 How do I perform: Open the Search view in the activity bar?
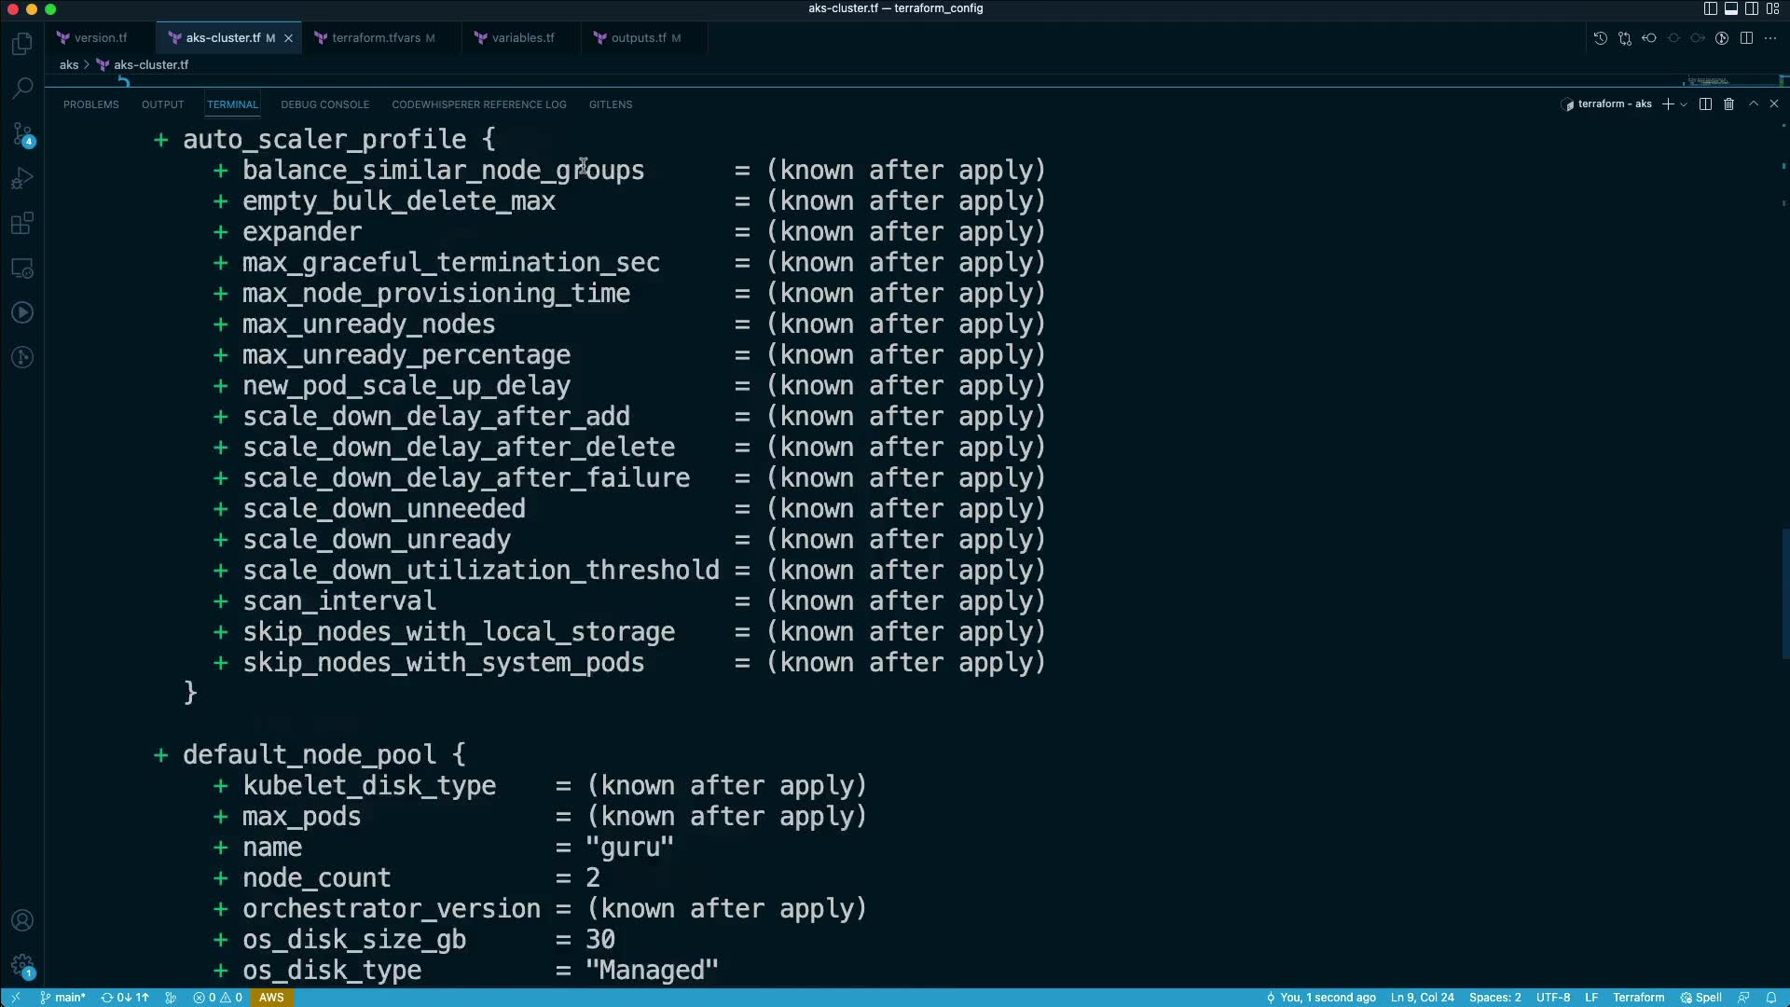click(22, 88)
